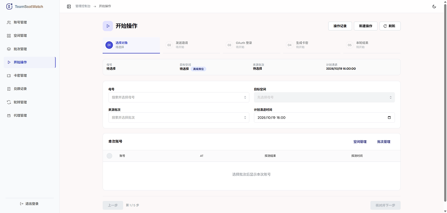
Task: Click step 05 circle badge
Action: (x=350, y=45)
